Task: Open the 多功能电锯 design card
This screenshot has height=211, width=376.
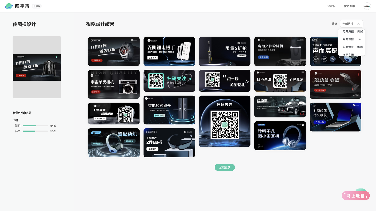Action: click(335, 84)
